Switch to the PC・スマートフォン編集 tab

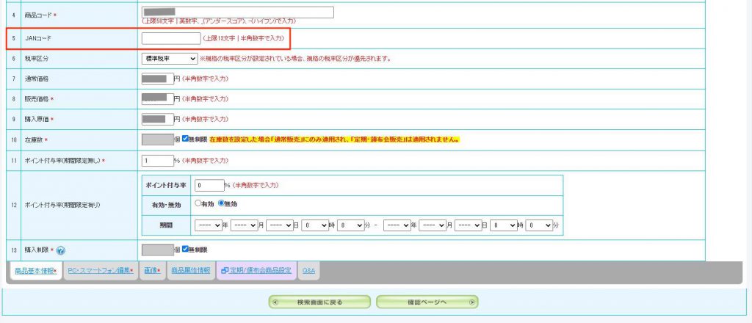pyautogui.click(x=99, y=271)
